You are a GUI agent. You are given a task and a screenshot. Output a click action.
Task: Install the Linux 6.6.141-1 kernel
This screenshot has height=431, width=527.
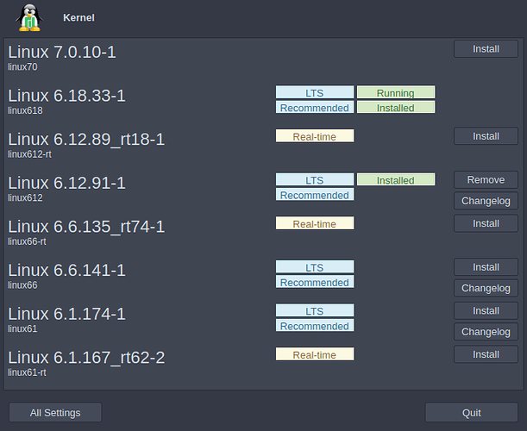pos(486,267)
